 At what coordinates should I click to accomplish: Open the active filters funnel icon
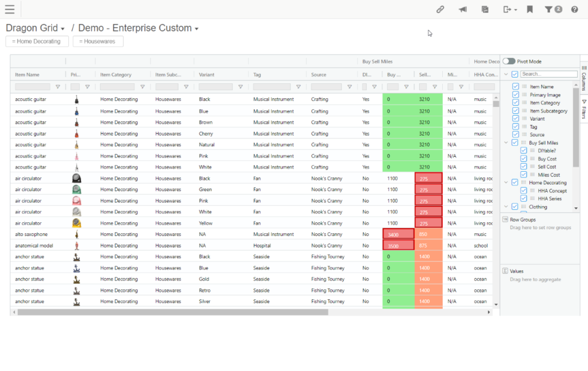coord(553,9)
